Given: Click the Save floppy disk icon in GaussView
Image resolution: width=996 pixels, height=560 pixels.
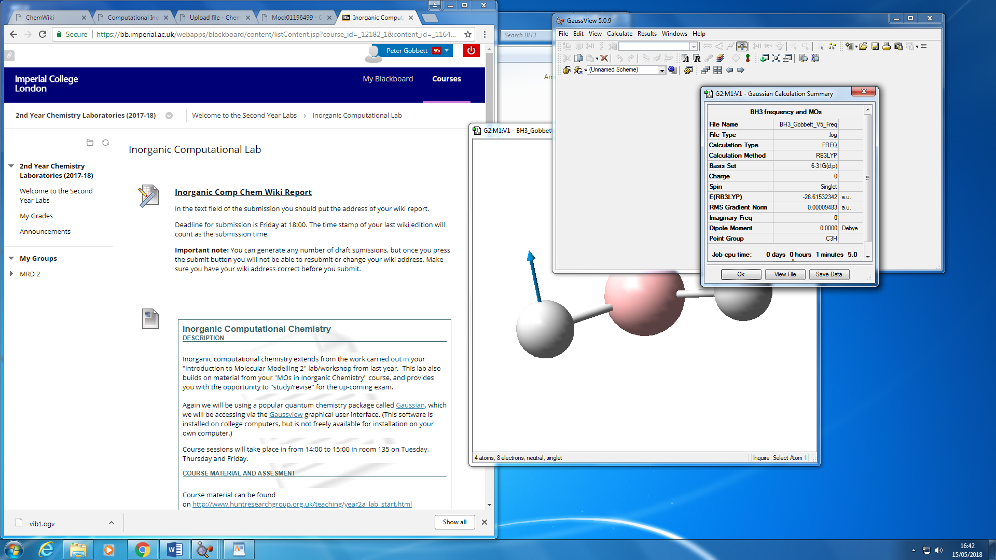Looking at the screenshot, I should 875,46.
